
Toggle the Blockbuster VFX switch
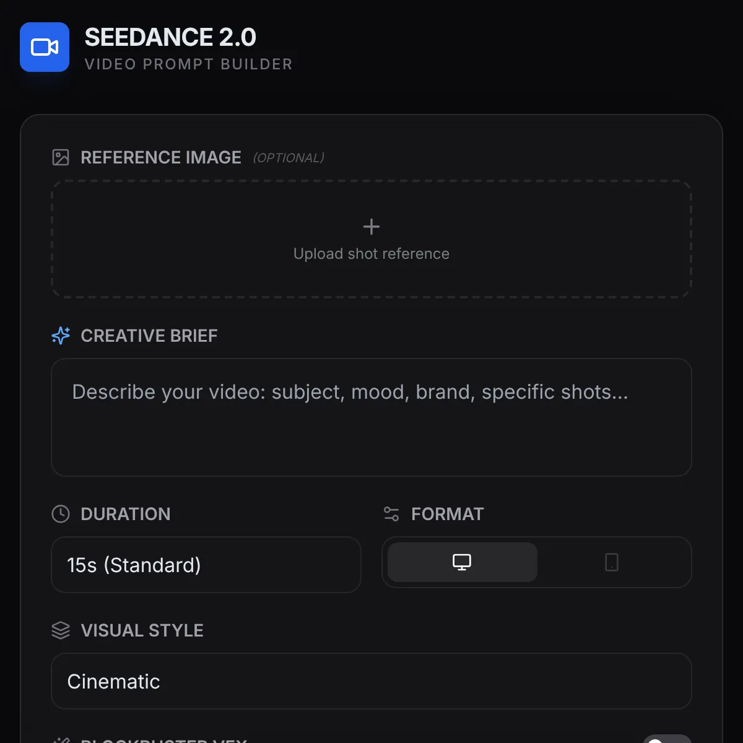point(666,739)
